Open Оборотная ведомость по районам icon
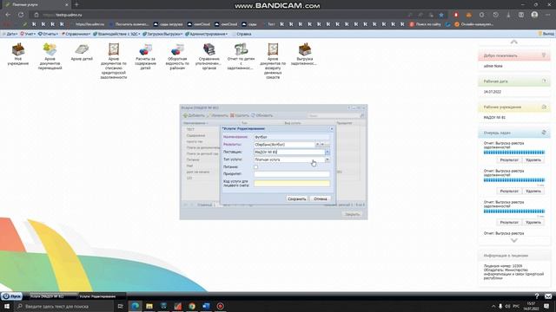 click(177, 56)
